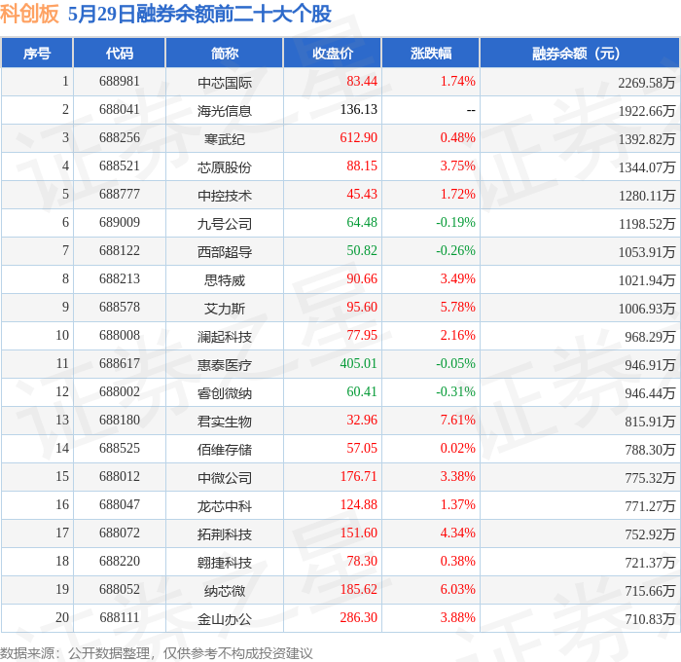Click the 代码 column header
This screenshot has width=681, height=662.
[x=120, y=53]
